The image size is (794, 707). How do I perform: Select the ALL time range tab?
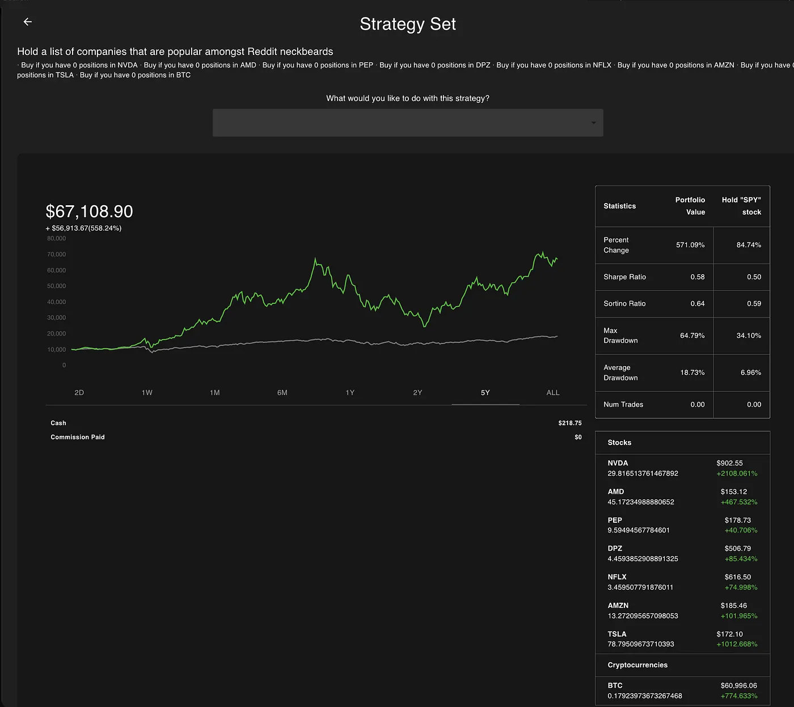pyautogui.click(x=553, y=392)
